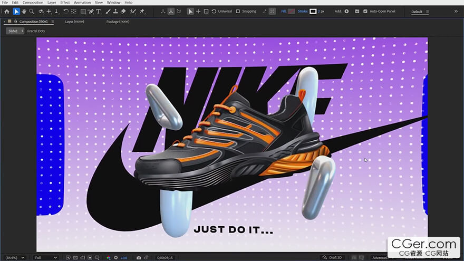Toggle snap to collapsed compositions icon

272,12
